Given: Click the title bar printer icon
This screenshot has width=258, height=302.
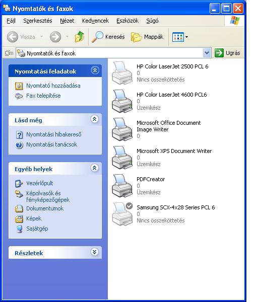Looking at the screenshot, I should [x=7, y=8].
